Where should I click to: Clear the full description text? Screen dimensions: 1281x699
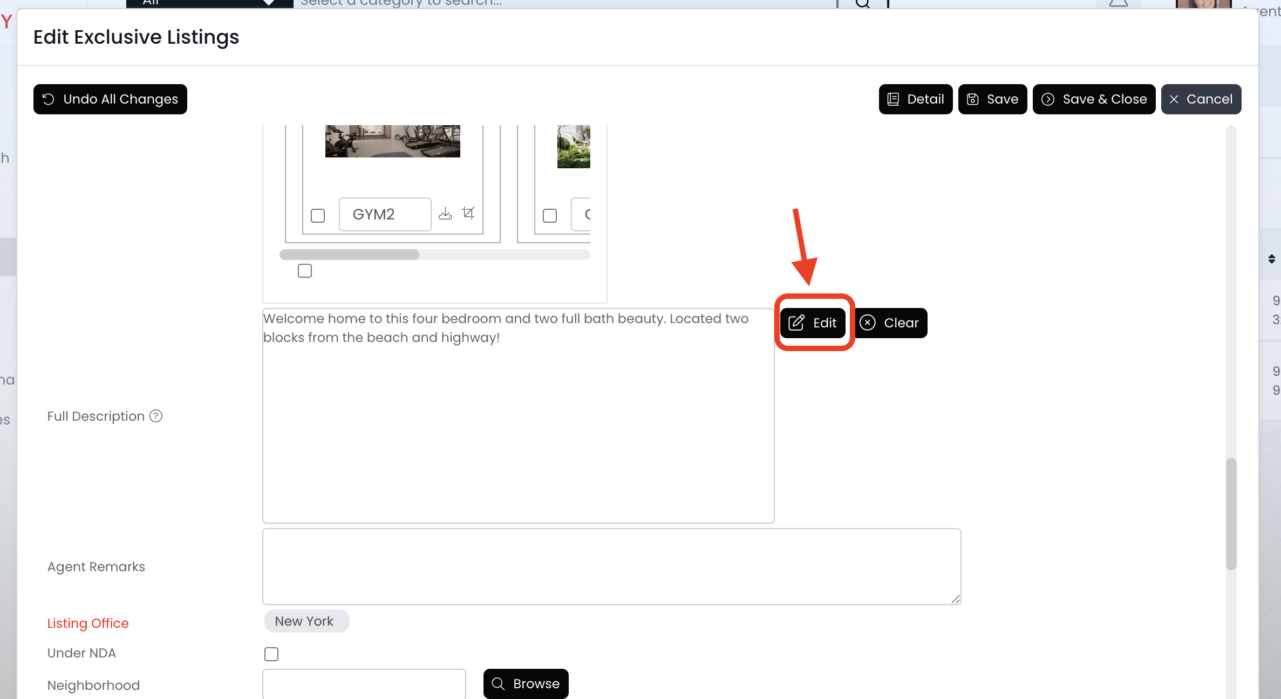[x=890, y=323]
